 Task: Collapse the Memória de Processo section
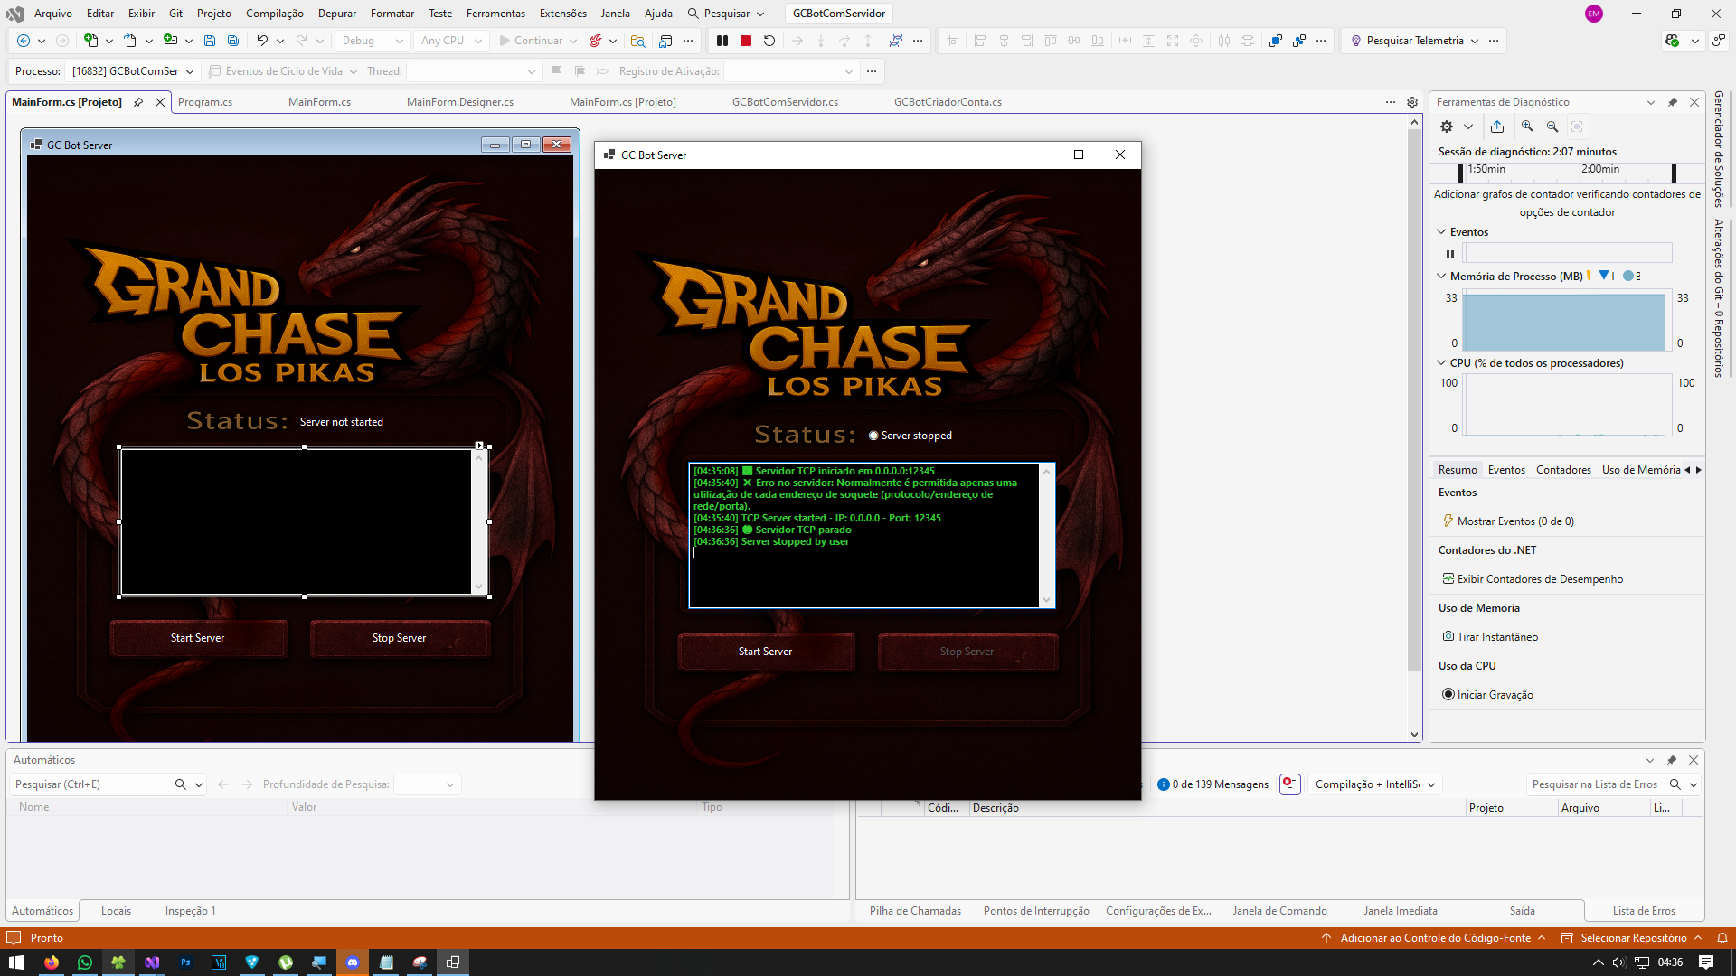tap(1441, 277)
